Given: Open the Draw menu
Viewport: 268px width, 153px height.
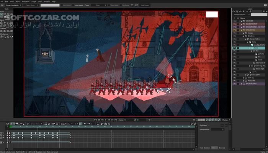Looking at the screenshot, I should coord(12,2).
